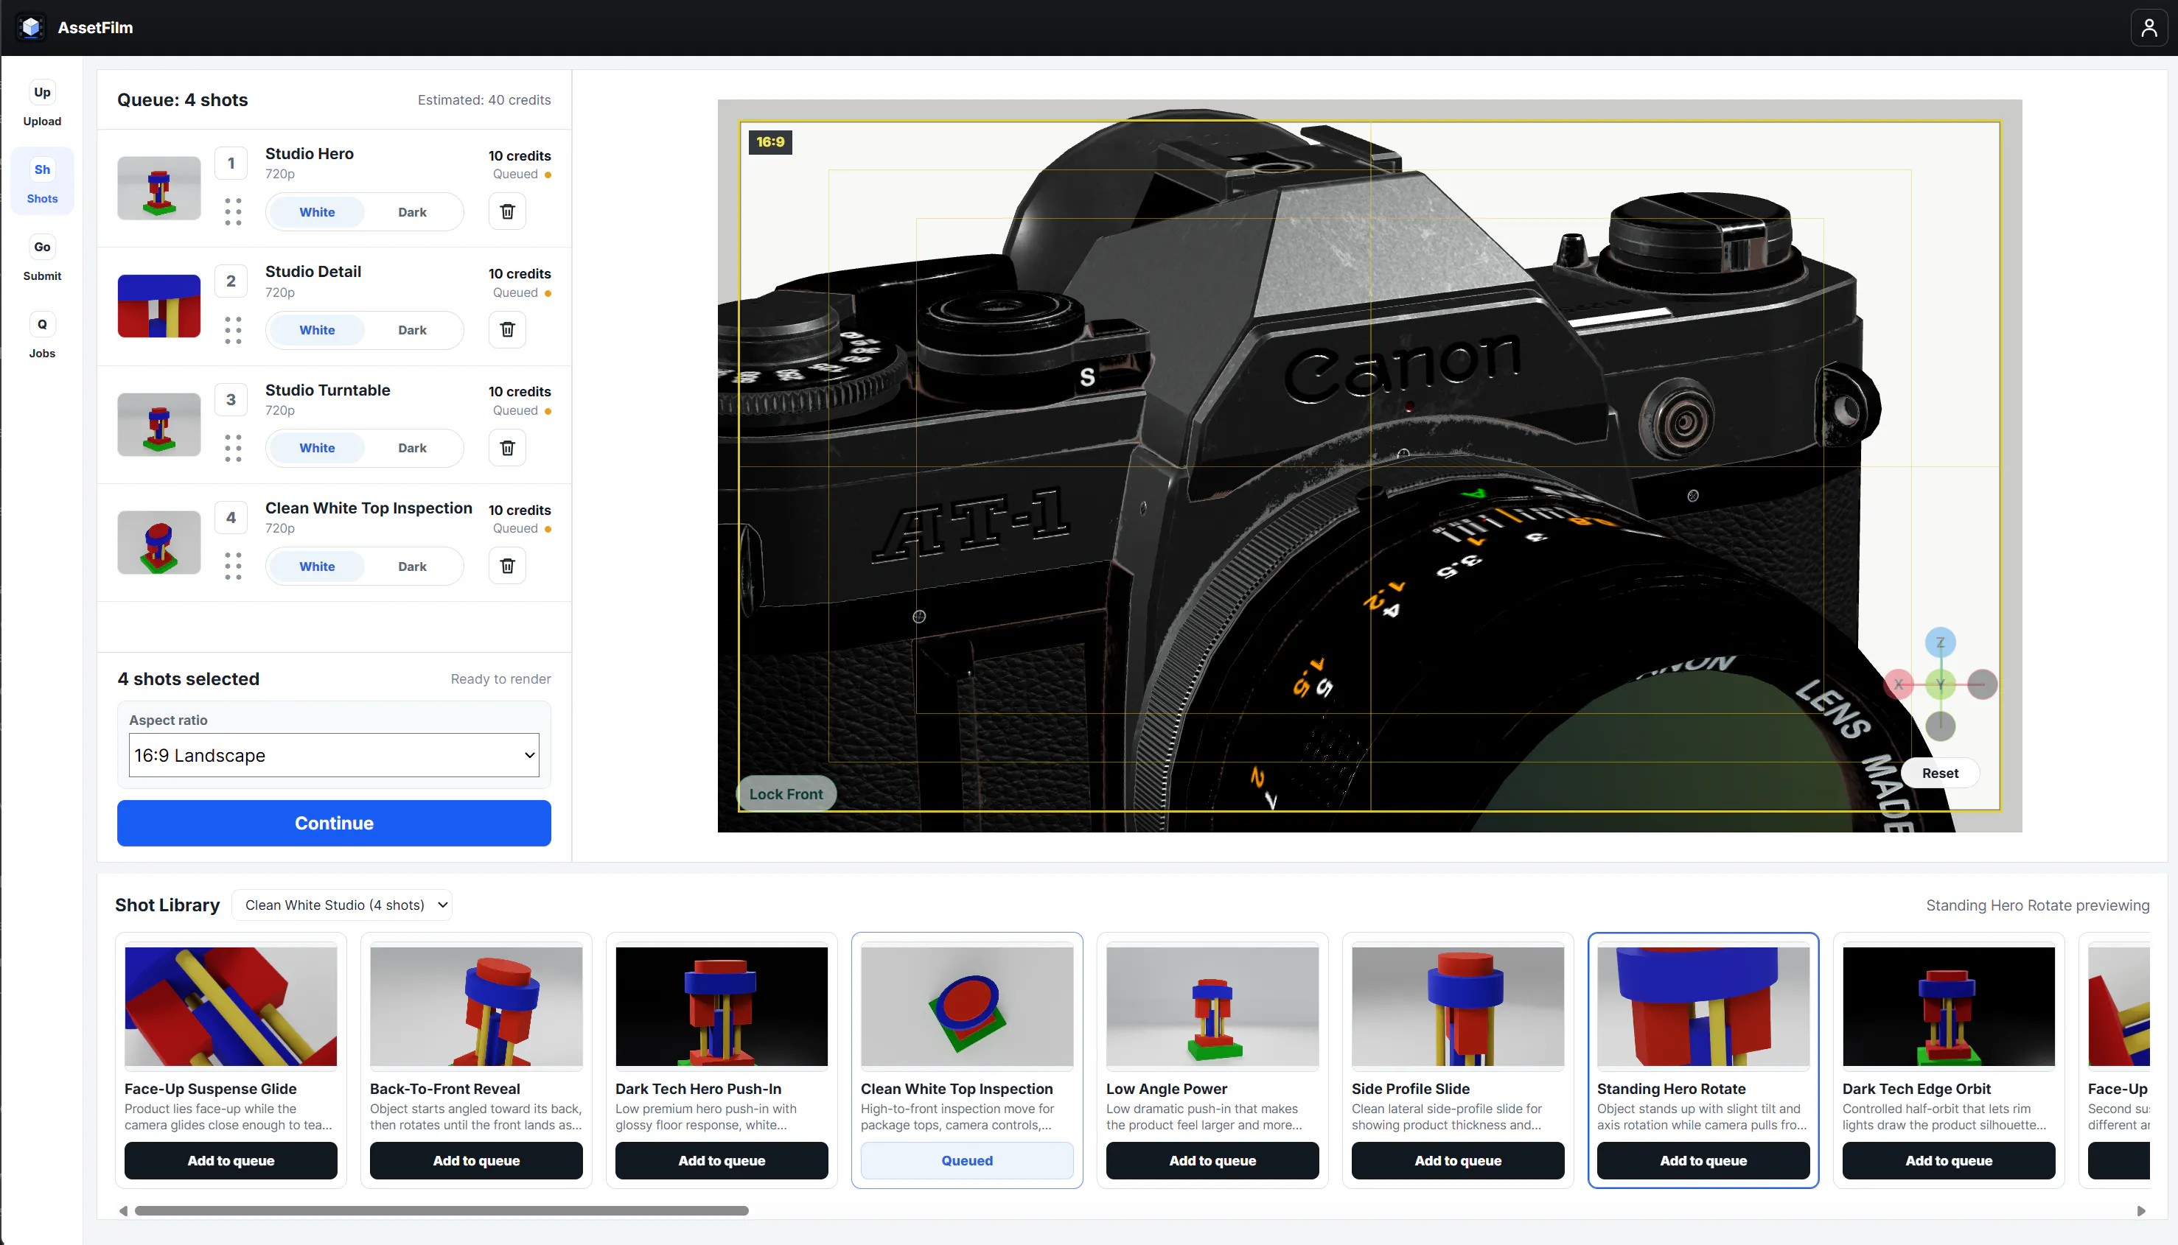Click the X axis gizmo handle
Viewport: 2178px width, 1245px height.
click(1898, 684)
